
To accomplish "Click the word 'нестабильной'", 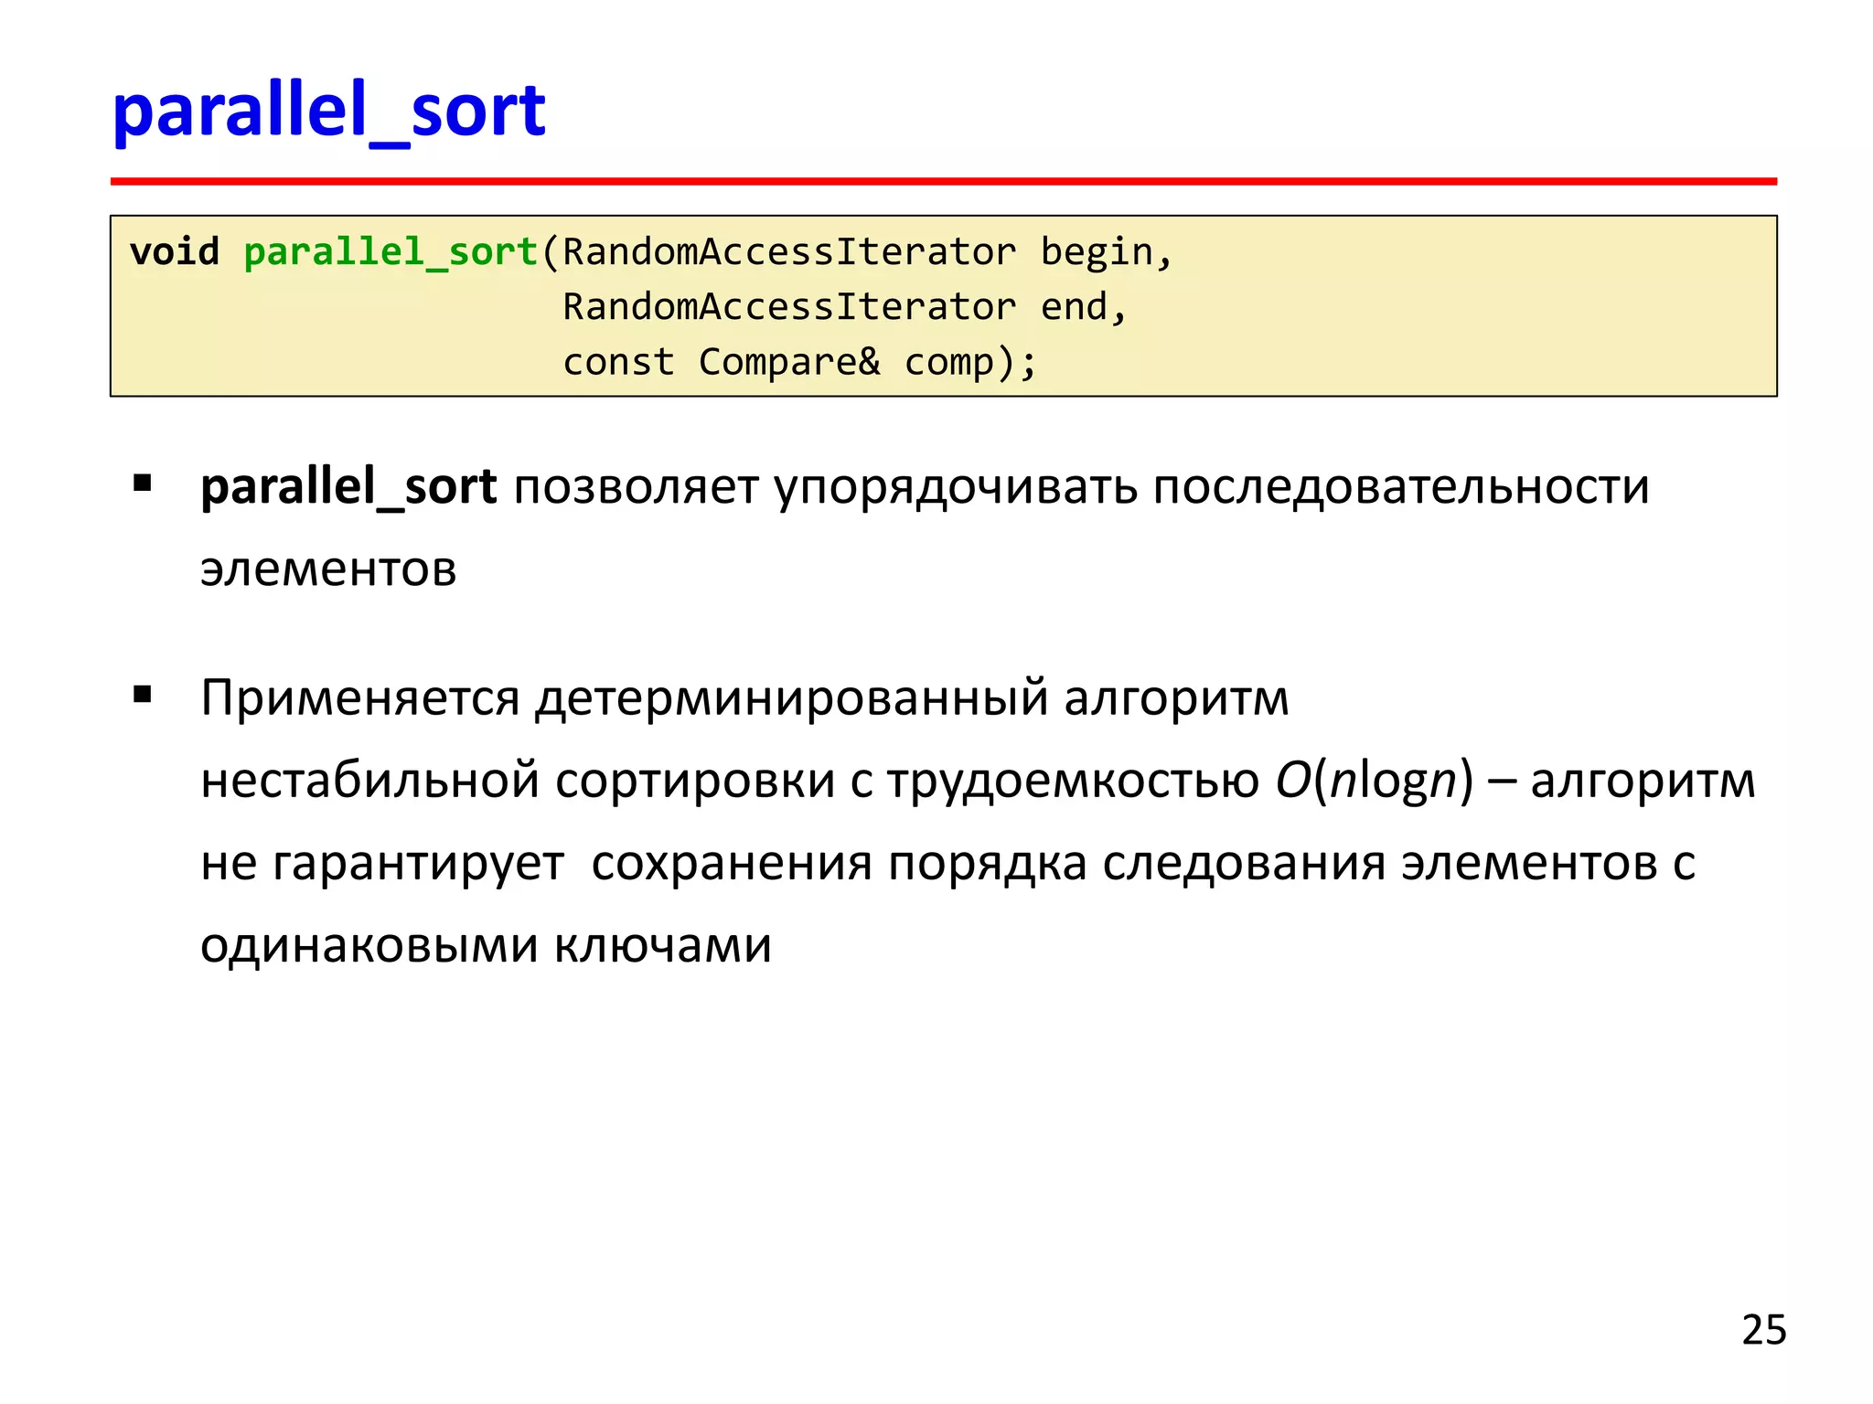I will click(370, 782).
